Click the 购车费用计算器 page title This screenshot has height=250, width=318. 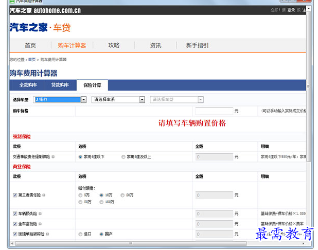(33, 73)
